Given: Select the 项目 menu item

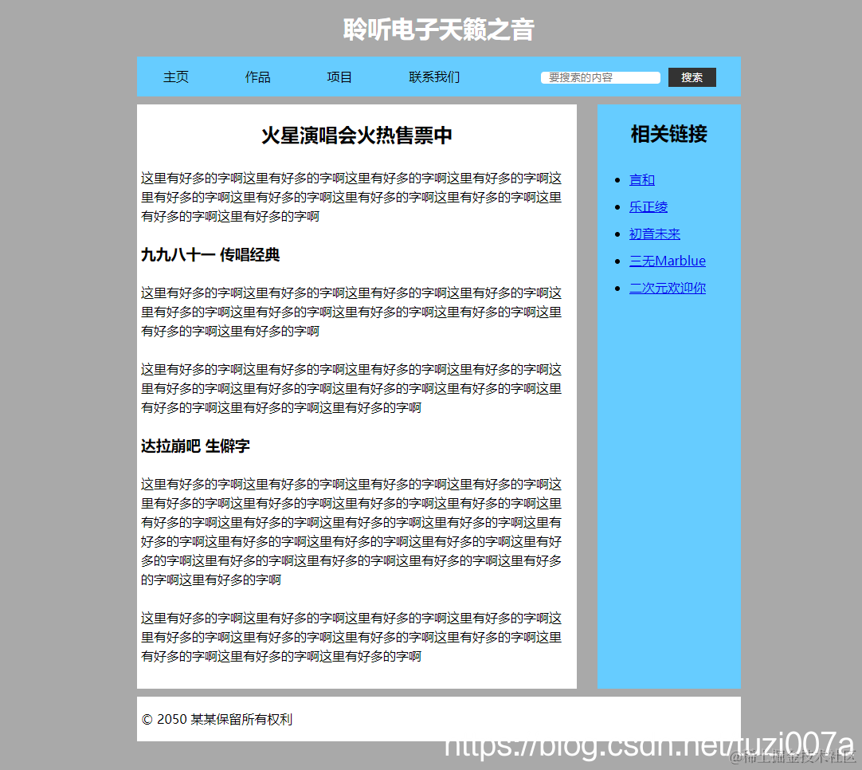Looking at the screenshot, I should point(339,77).
